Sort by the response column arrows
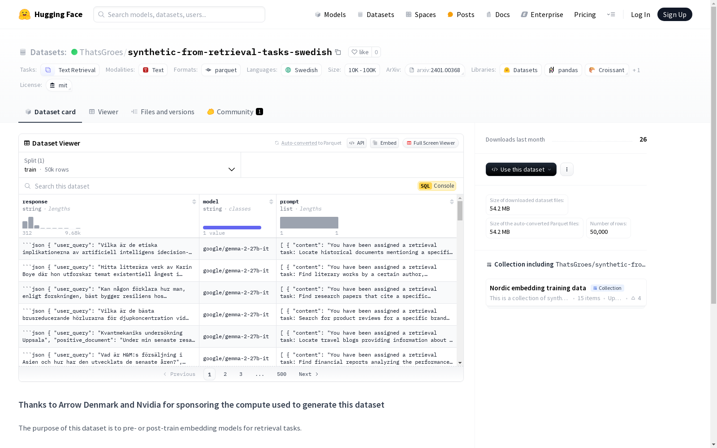Viewport: 717px width, 448px height. [194, 202]
